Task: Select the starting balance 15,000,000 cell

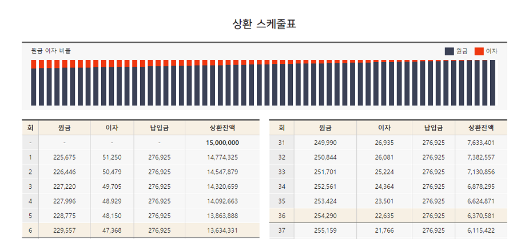Action: coord(222,143)
